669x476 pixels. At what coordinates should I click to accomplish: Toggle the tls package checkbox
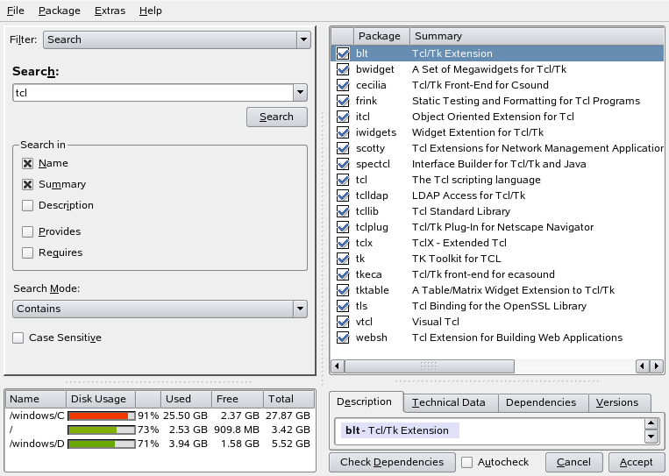point(343,306)
